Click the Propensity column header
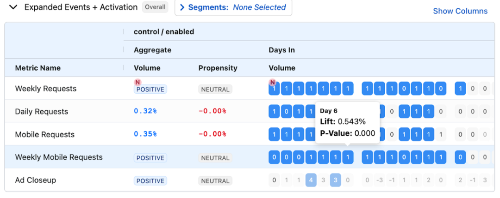500x198 pixels. [218, 68]
